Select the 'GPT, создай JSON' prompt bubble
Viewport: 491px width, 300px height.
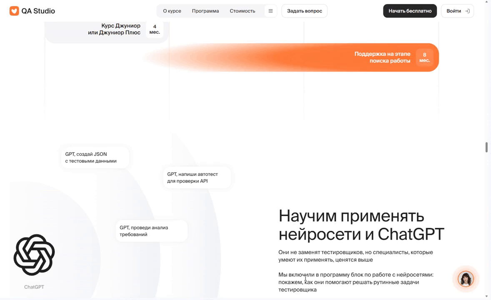coord(95,157)
